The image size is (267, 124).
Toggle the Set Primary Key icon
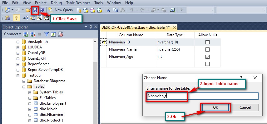tap(16, 18)
